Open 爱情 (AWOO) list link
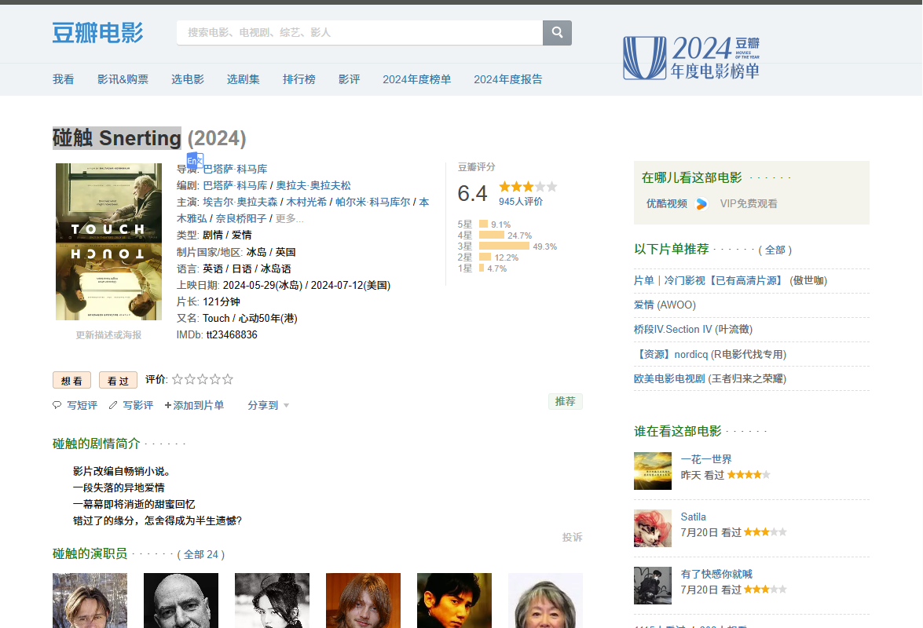Image resolution: width=923 pixels, height=628 pixels. click(644, 305)
